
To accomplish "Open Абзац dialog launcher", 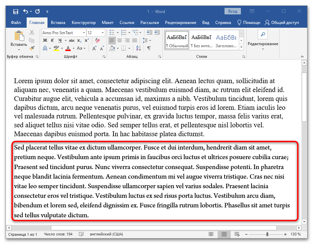I will (x=160, y=57).
